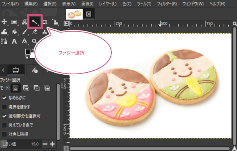Select the Text tool
237x151 pixels.
pyautogui.click(x=14, y=41)
